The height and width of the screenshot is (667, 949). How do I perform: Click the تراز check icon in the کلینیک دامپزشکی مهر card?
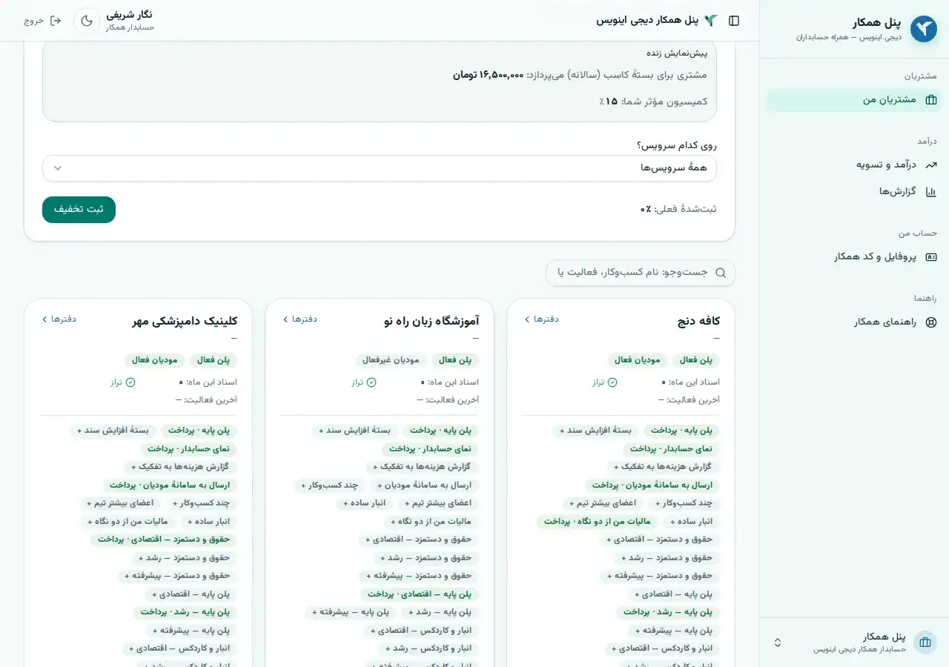(130, 382)
